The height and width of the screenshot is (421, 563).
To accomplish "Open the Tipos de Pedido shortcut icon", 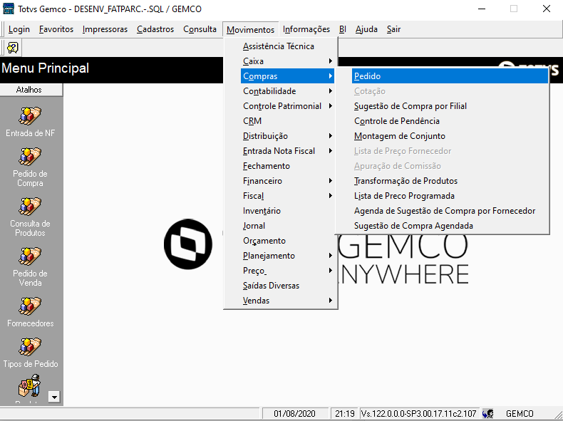I will 30,347.
